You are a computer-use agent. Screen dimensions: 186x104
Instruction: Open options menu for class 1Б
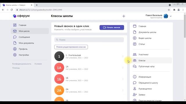tap(123, 79)
